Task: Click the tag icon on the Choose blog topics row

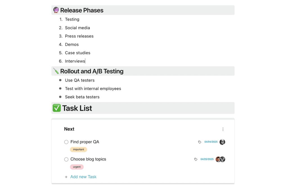Action: pyautogui.click(x=196, y=159)
